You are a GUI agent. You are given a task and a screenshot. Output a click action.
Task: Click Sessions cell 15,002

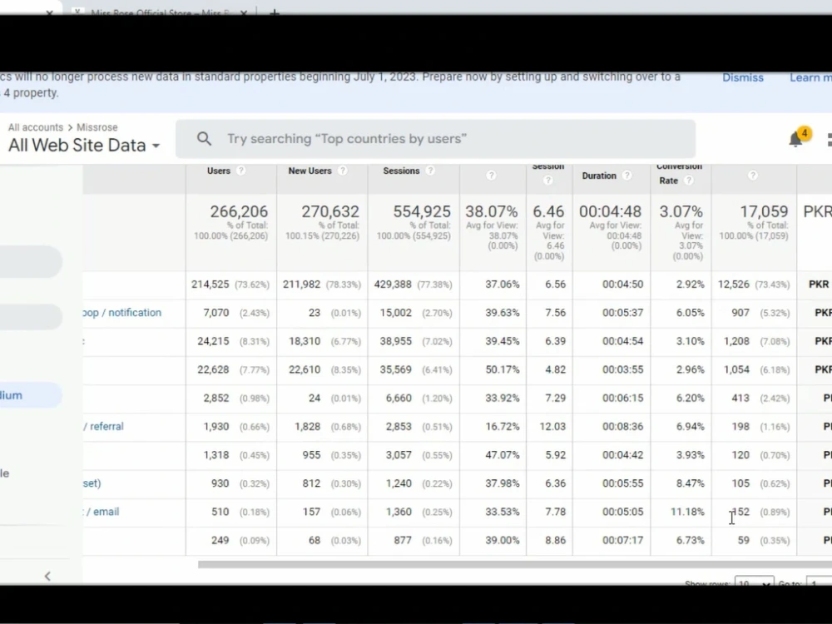pos(396,313)
